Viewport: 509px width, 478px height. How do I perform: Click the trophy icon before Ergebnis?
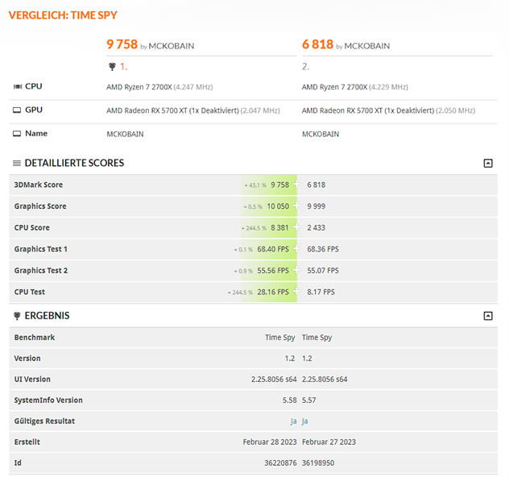pyautogui.click(x=17, y=315)
